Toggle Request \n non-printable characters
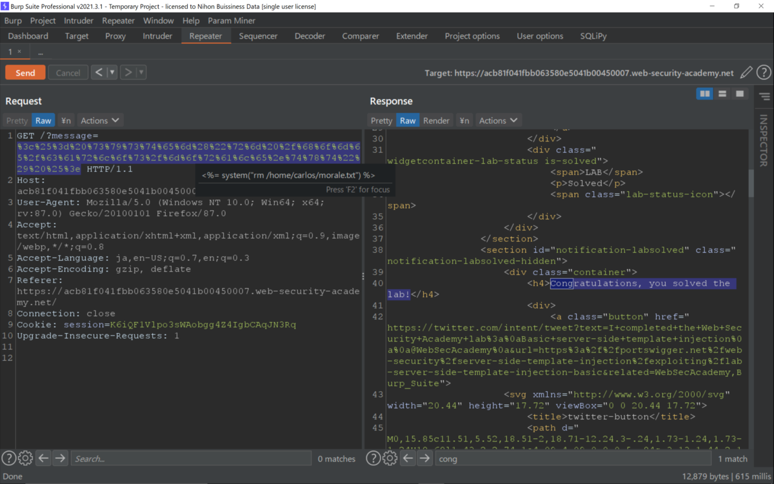 (x=66, y=120)
